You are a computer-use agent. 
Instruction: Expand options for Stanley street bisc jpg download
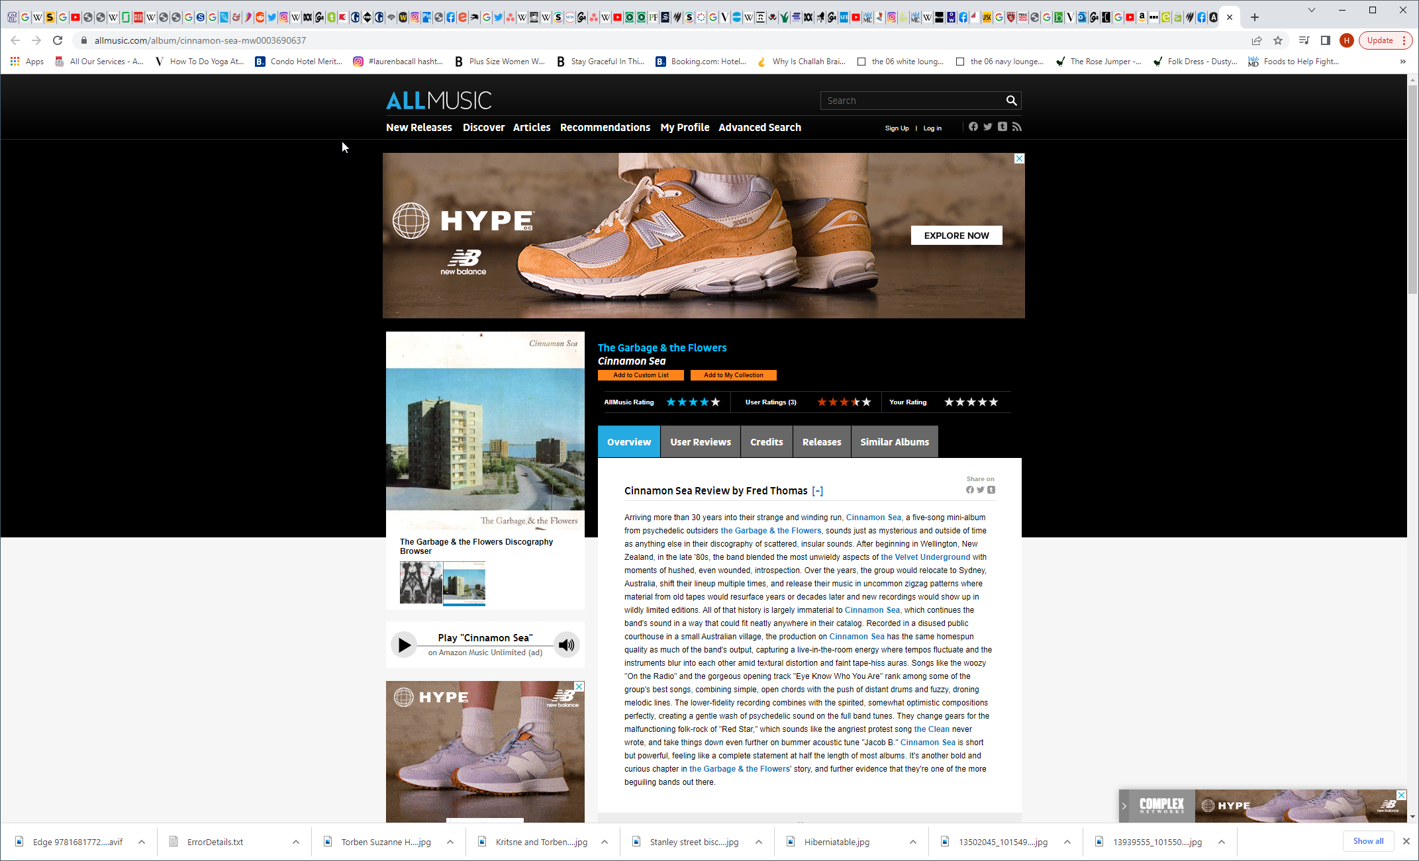click(x=759, y=842)
